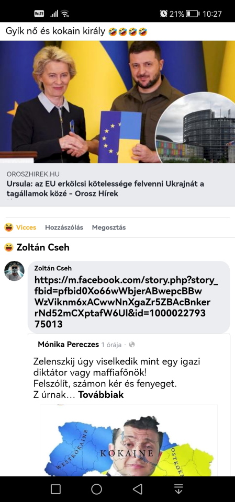Screen dimensions: 235x502
Task: Click the Megosztás share button
Action: 109,227
